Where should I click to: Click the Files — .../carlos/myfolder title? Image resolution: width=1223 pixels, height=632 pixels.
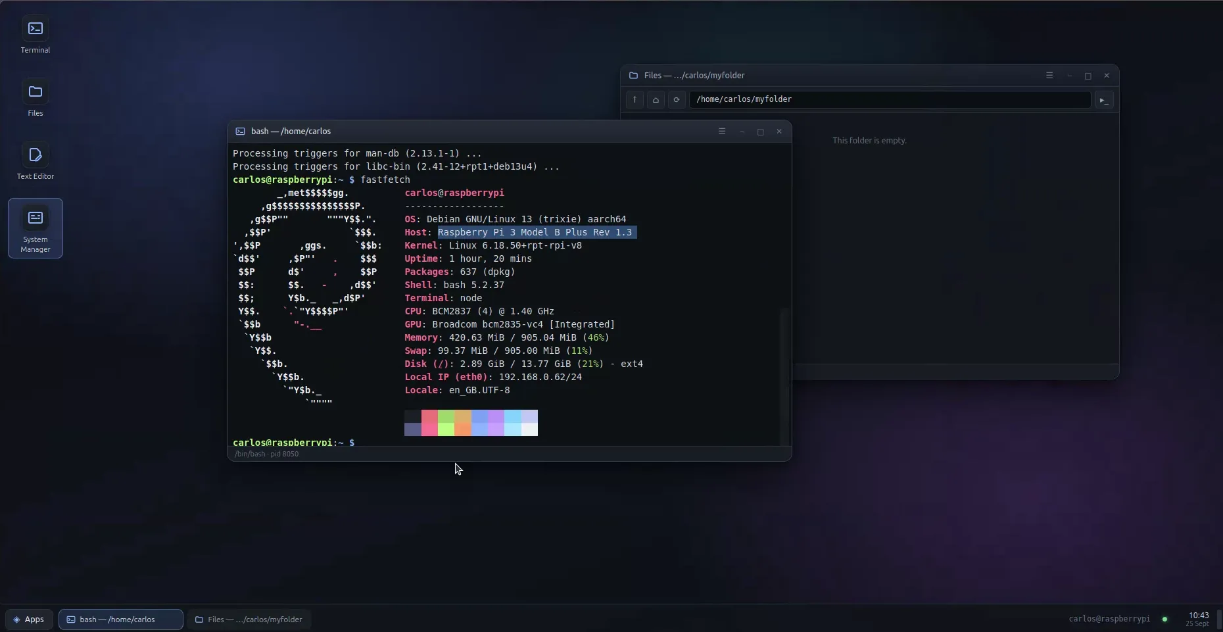point(694,76)
